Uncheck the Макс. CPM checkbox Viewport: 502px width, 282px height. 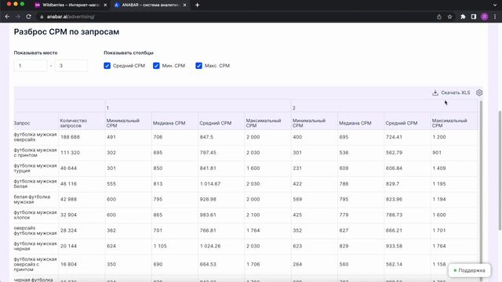pyautogui.click(x=198, y=66)
